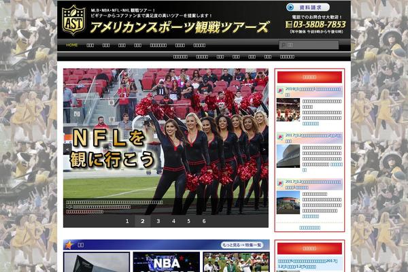Open slide 4 from the pager

pos(173,221)
